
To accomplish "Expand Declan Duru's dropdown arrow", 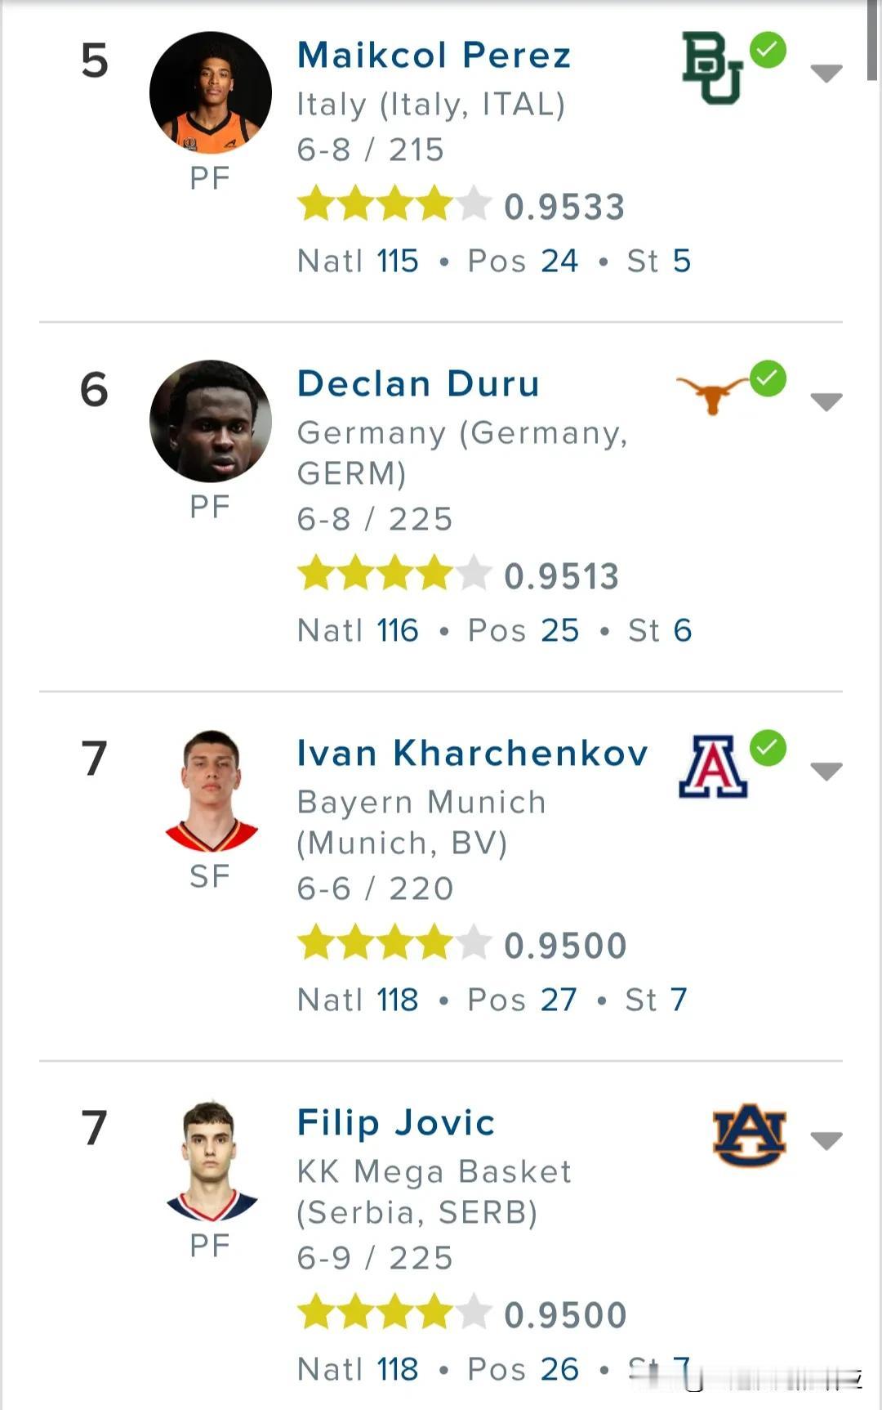I will tap(826, 402).
